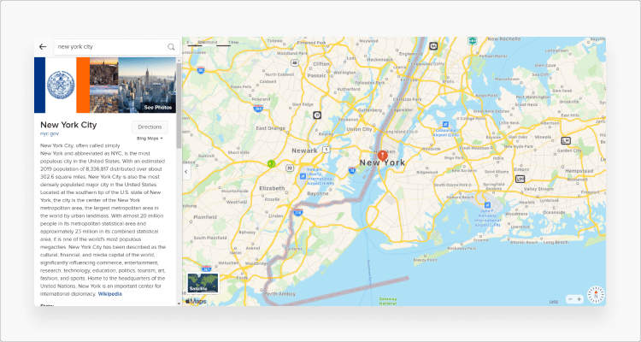Select the East Orange map label

(x=270, y=128)
